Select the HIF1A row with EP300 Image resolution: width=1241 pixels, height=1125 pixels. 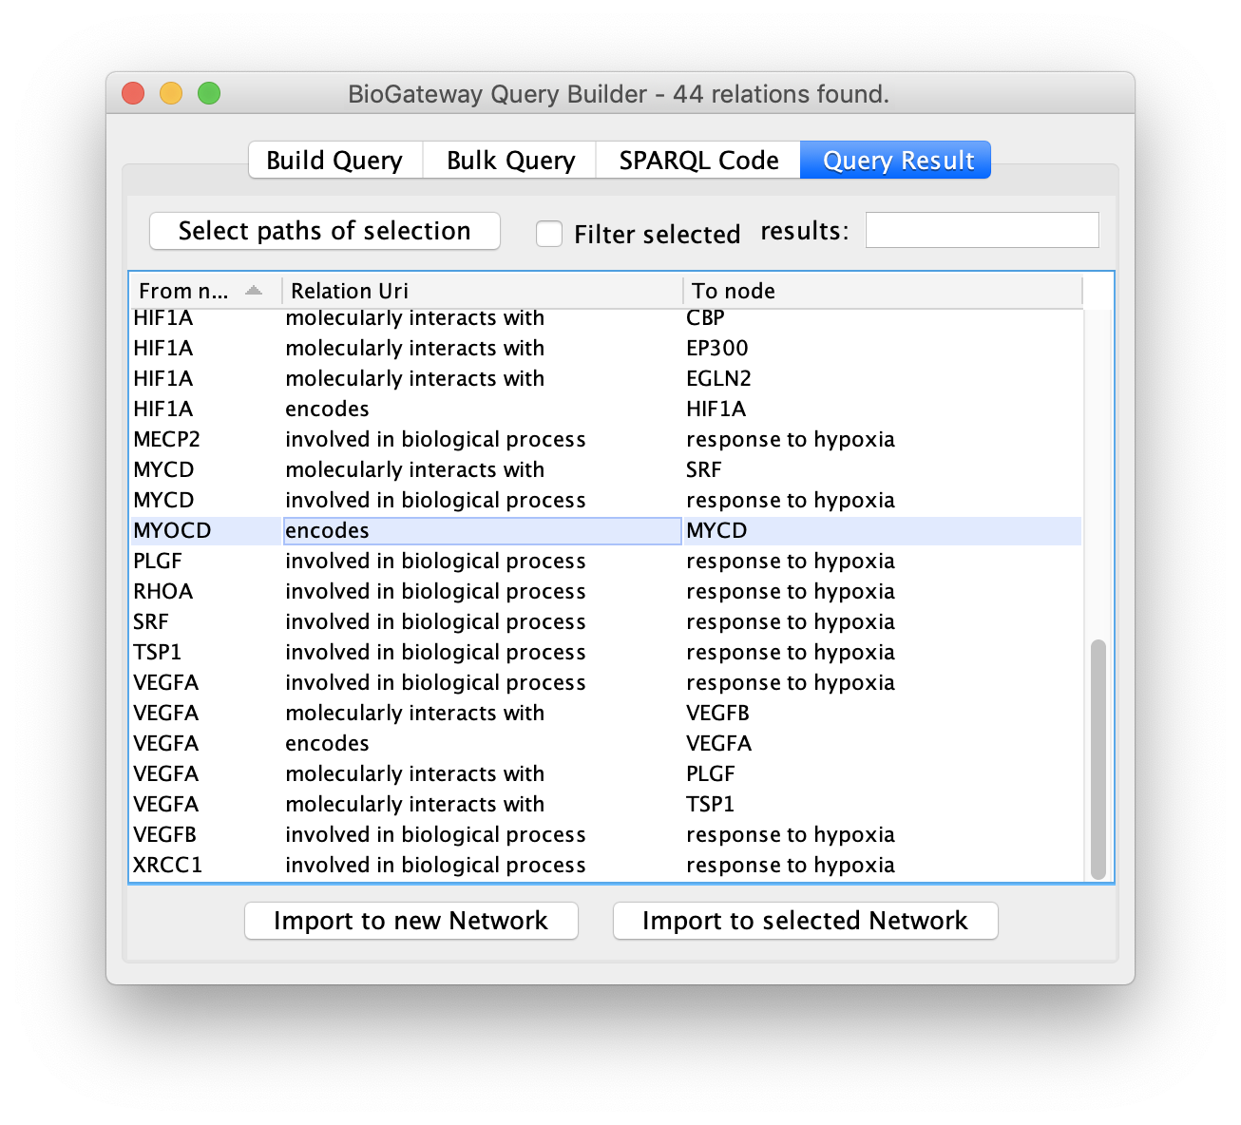click(606, 348)
